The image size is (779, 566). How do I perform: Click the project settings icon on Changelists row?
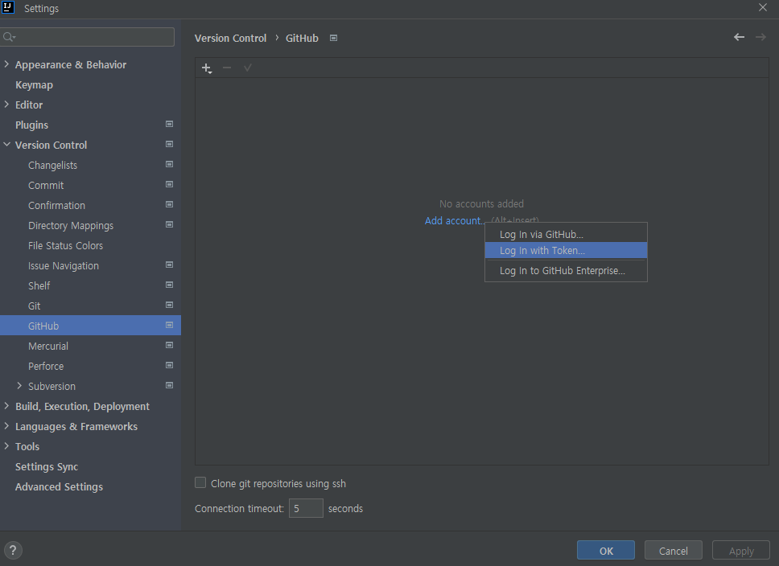click(170, 164)
